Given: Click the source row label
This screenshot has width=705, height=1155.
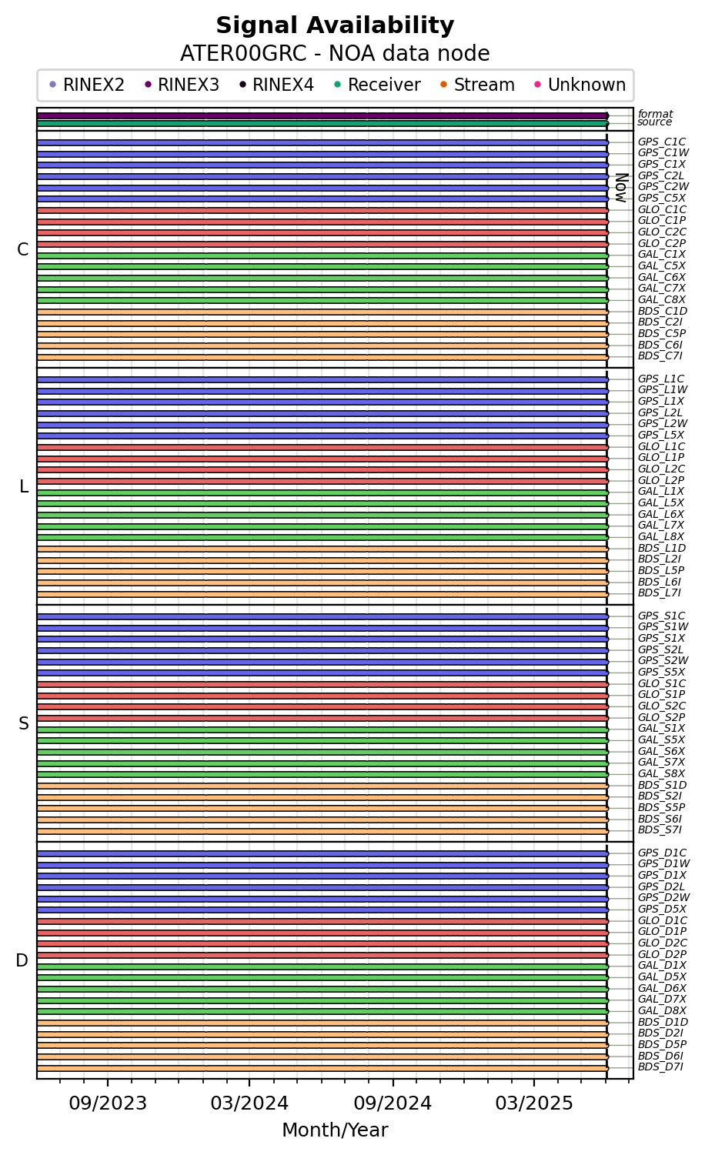Looking at the screenshot, I should pos(655,122).
